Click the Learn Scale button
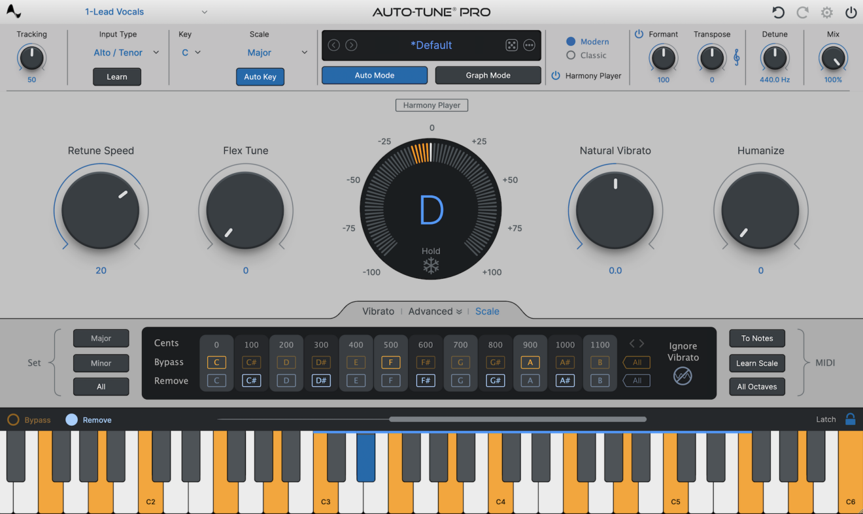The height and width of the screenshot is (514, 863). [756, 363]
